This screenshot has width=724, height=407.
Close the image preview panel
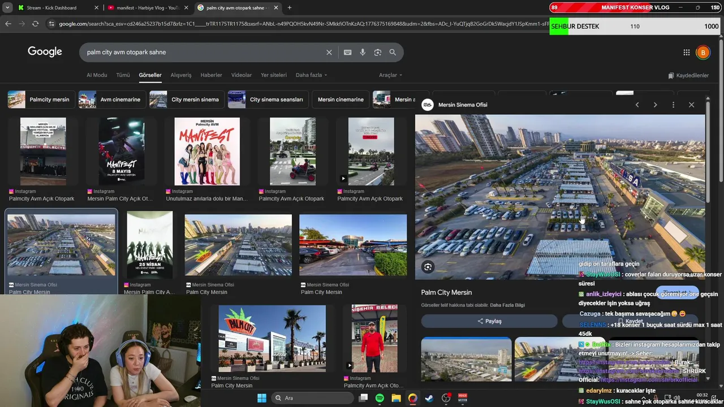[x=691, y=105]
